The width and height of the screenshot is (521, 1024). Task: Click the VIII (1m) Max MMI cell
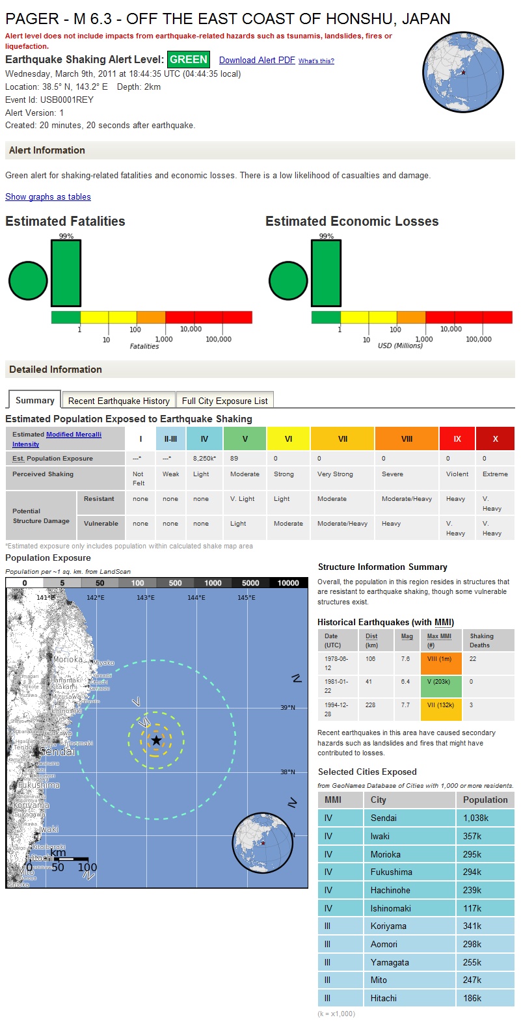pyautogui.click(x=440, y=663)
